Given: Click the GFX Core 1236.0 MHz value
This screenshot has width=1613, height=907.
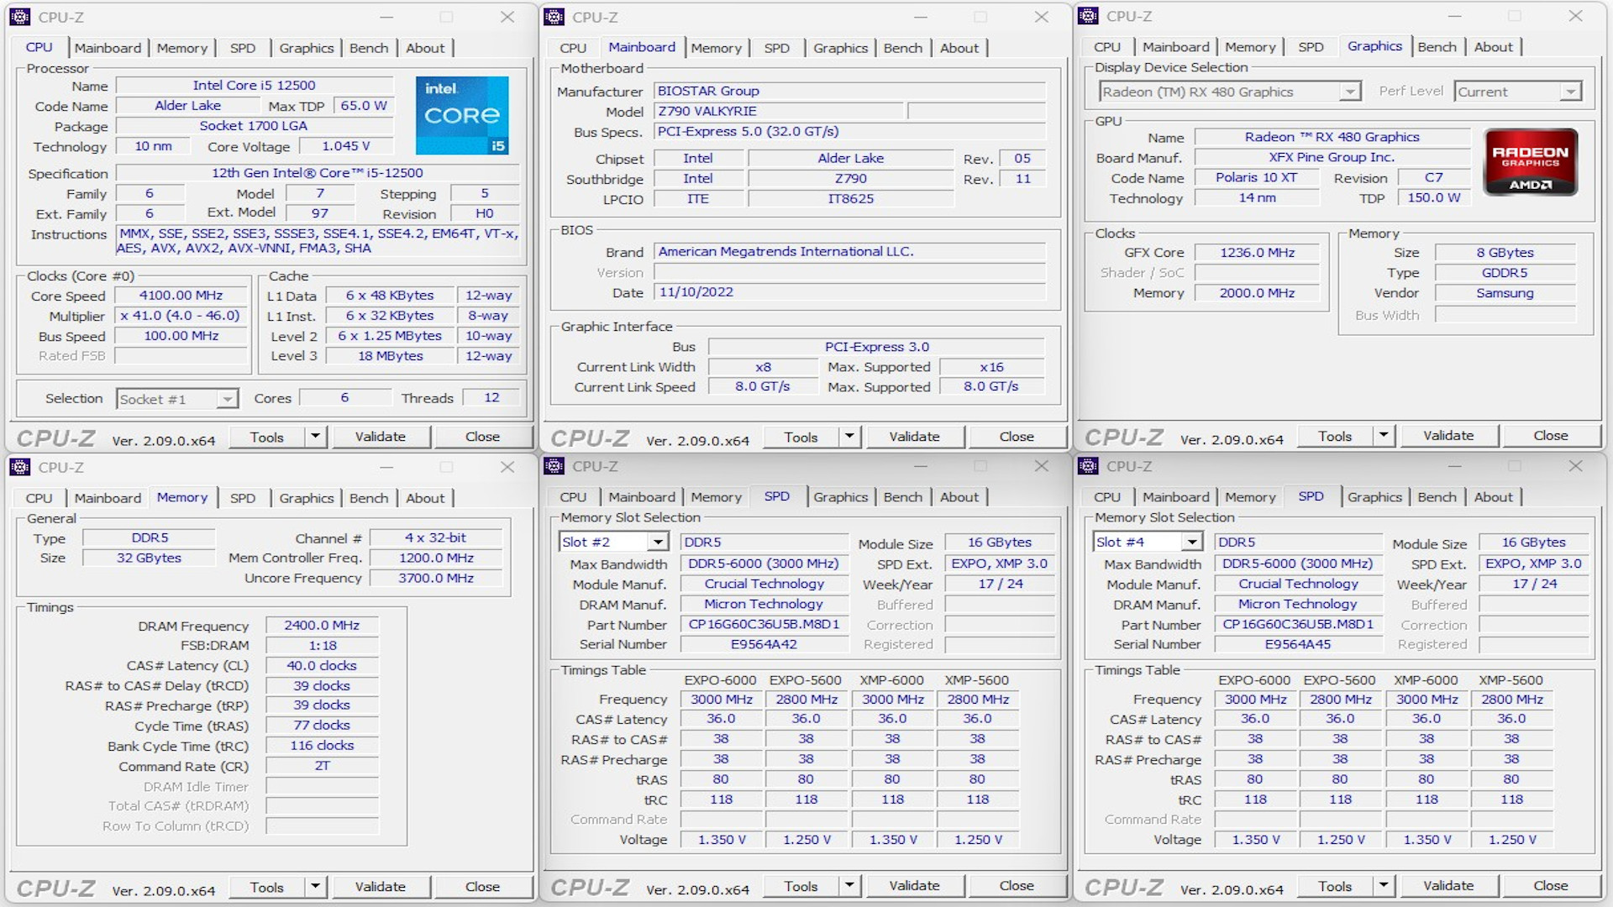Looking at the screenshot, I should [x=1258, y=253].
